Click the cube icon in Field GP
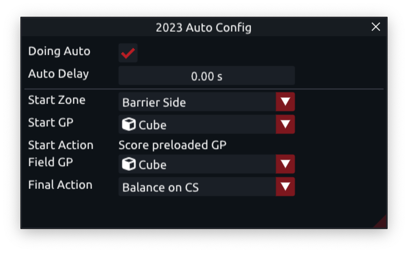The width and height of the screenshot is (408, 253). [x=129, y=164]
